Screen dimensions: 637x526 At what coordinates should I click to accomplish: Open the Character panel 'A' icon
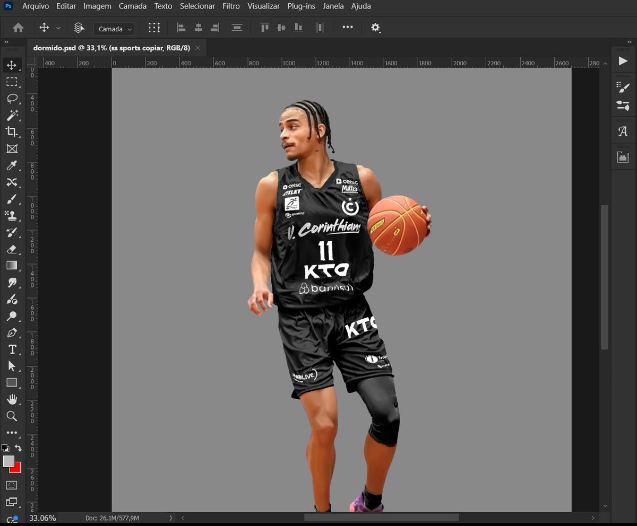point(623,131)
